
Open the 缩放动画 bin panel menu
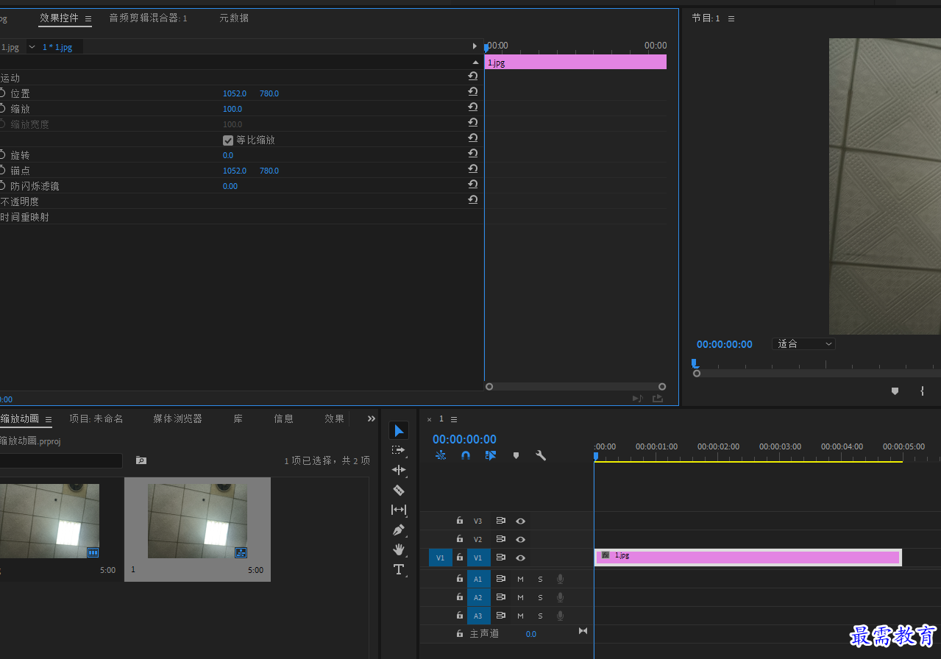click(49, 419)
